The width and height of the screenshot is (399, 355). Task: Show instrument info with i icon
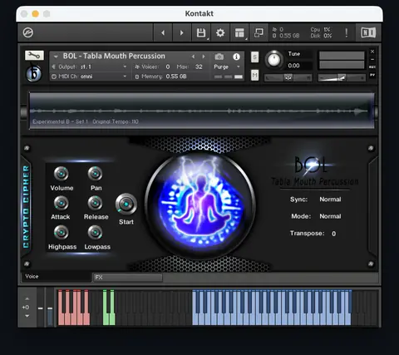coord(236,57)
